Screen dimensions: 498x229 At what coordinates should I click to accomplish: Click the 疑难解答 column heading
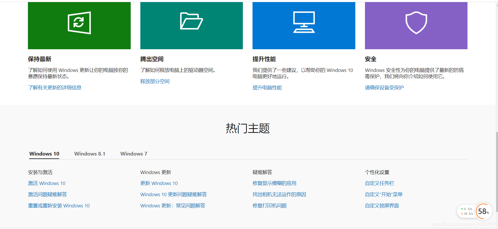[x=262, y=172]
